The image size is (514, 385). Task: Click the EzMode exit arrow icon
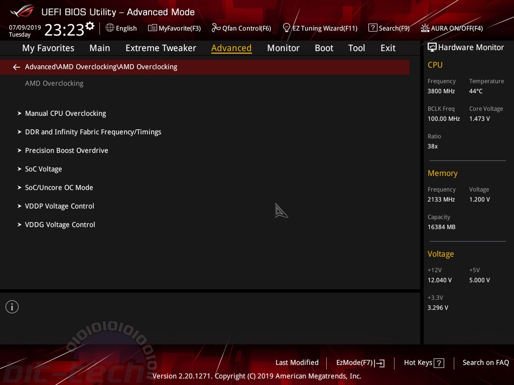click(x=379, y=363)
